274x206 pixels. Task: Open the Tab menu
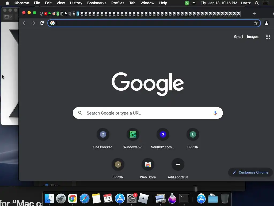point(132,3)
